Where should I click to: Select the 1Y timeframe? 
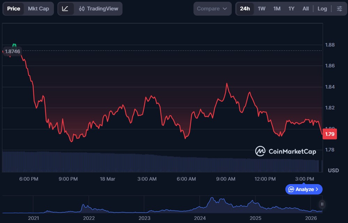coord(291,8)
